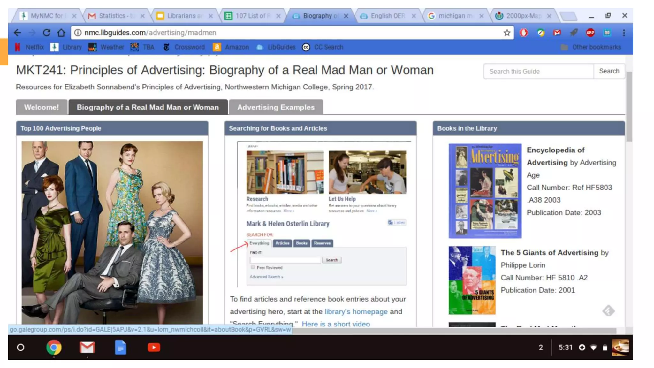
Task: Click the browser back arrow
Action: pos(18,33)
